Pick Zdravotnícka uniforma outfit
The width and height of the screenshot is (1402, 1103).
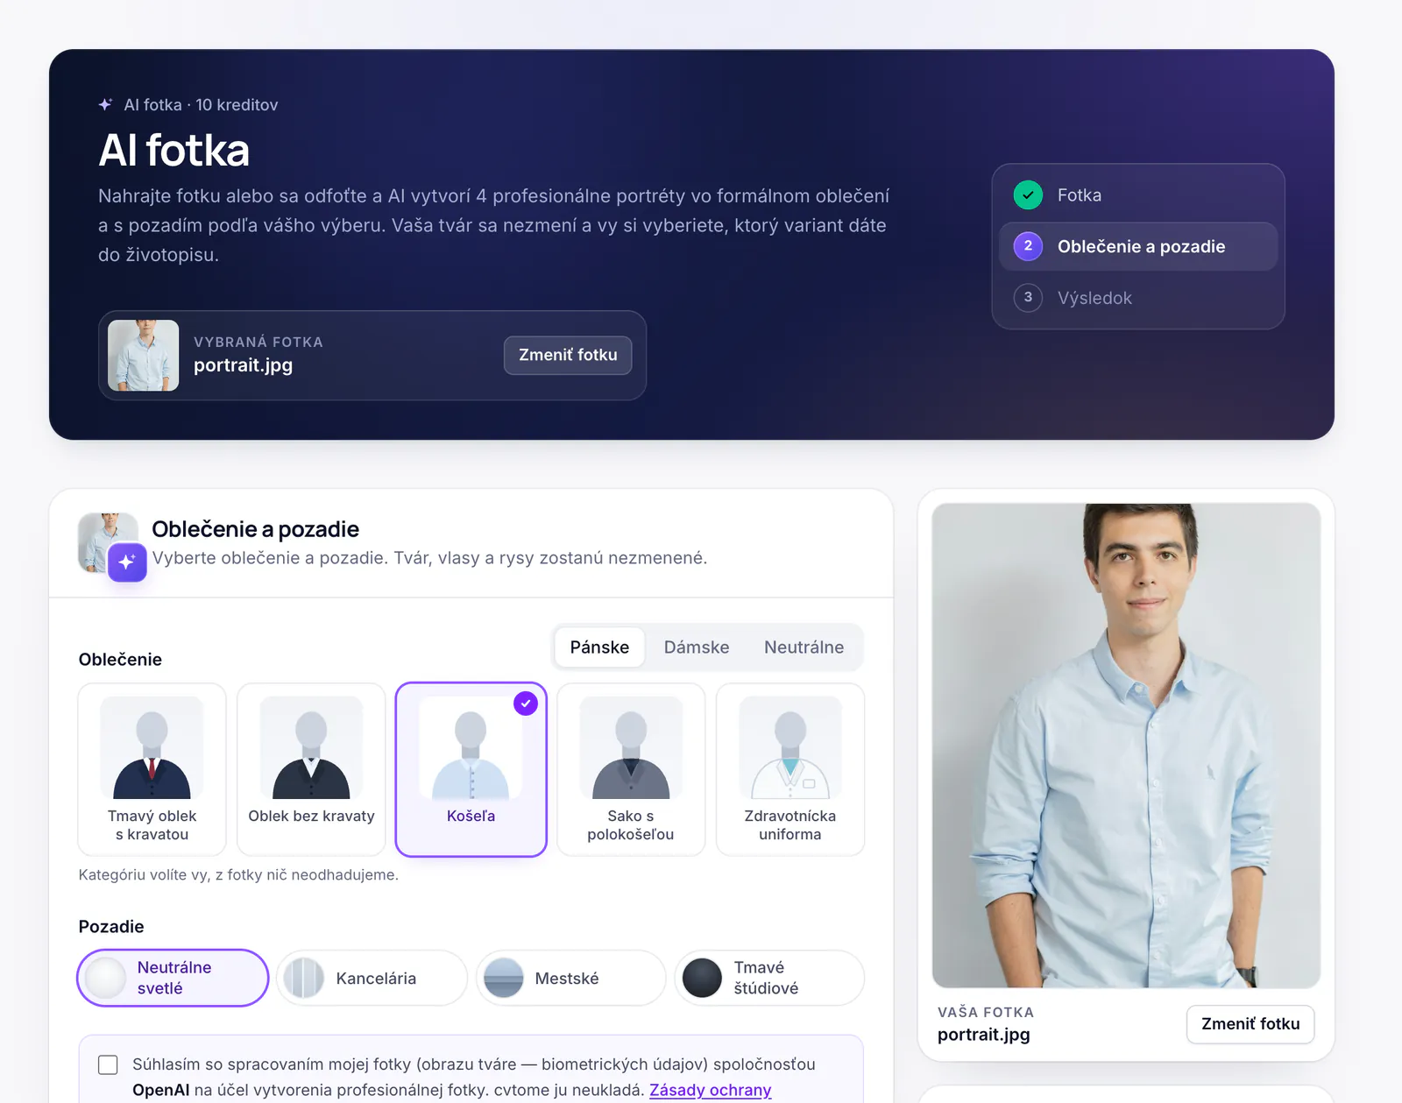tap(790, 769)
